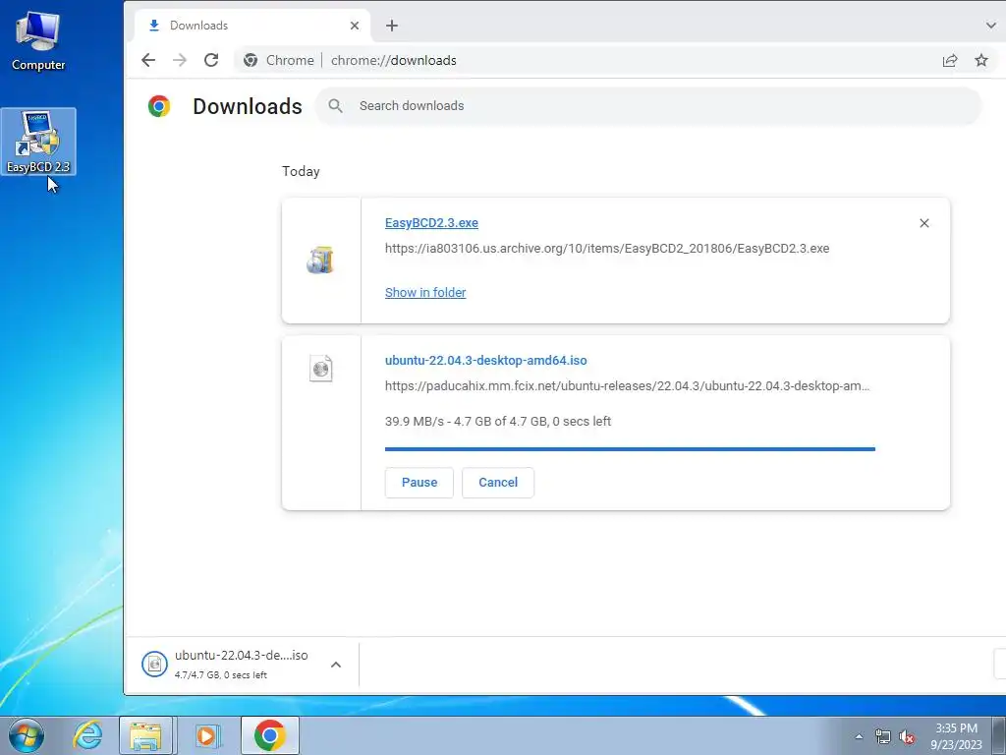Click the Ubuntu ISO source URL text

(627, 385)
